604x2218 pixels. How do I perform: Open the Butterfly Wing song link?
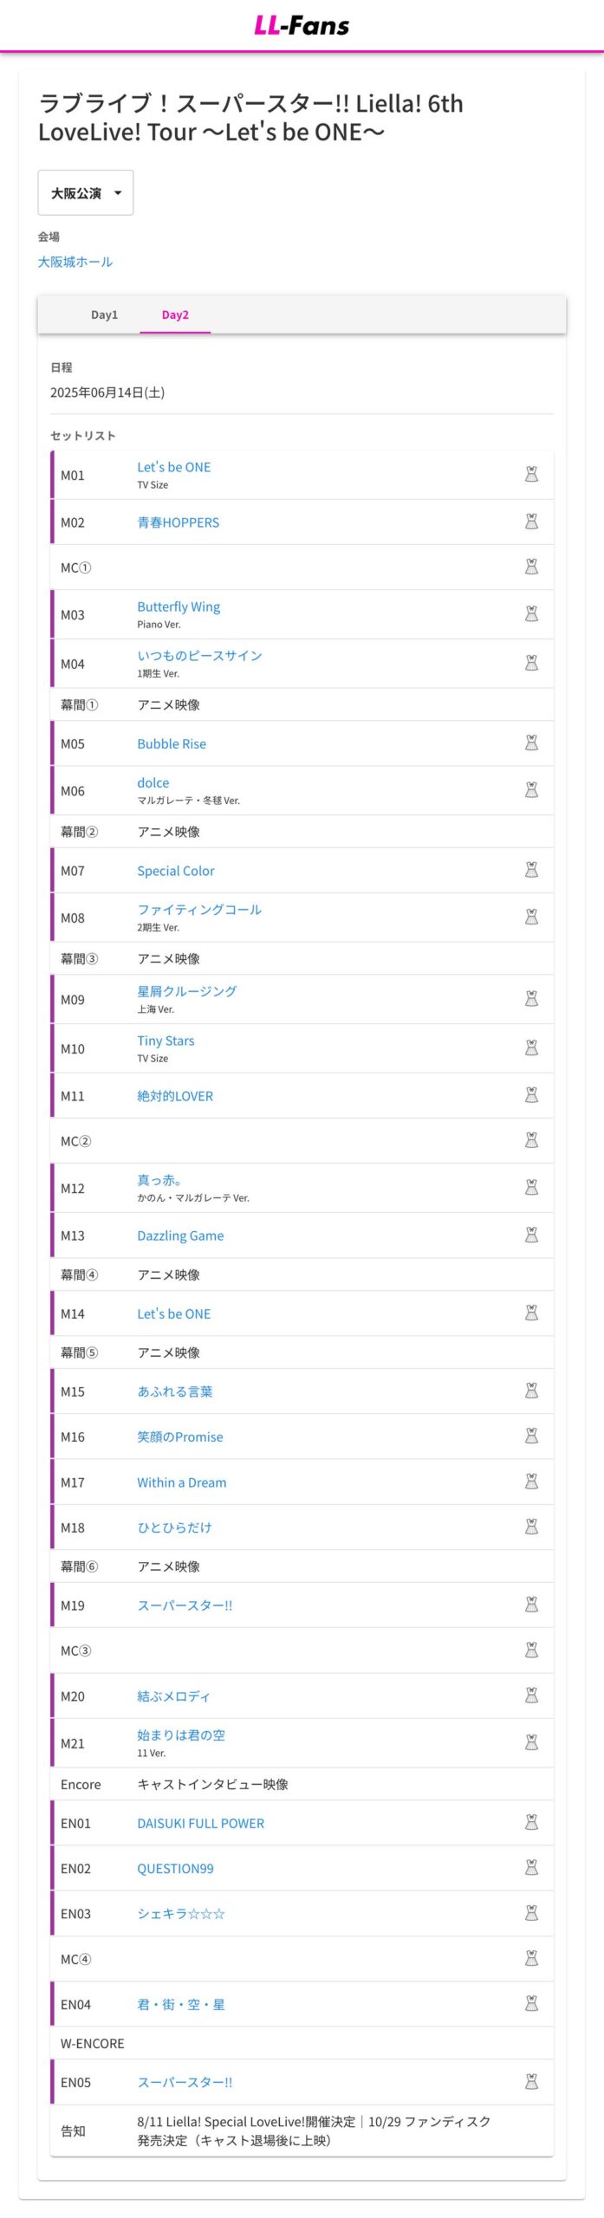[179, 606]
